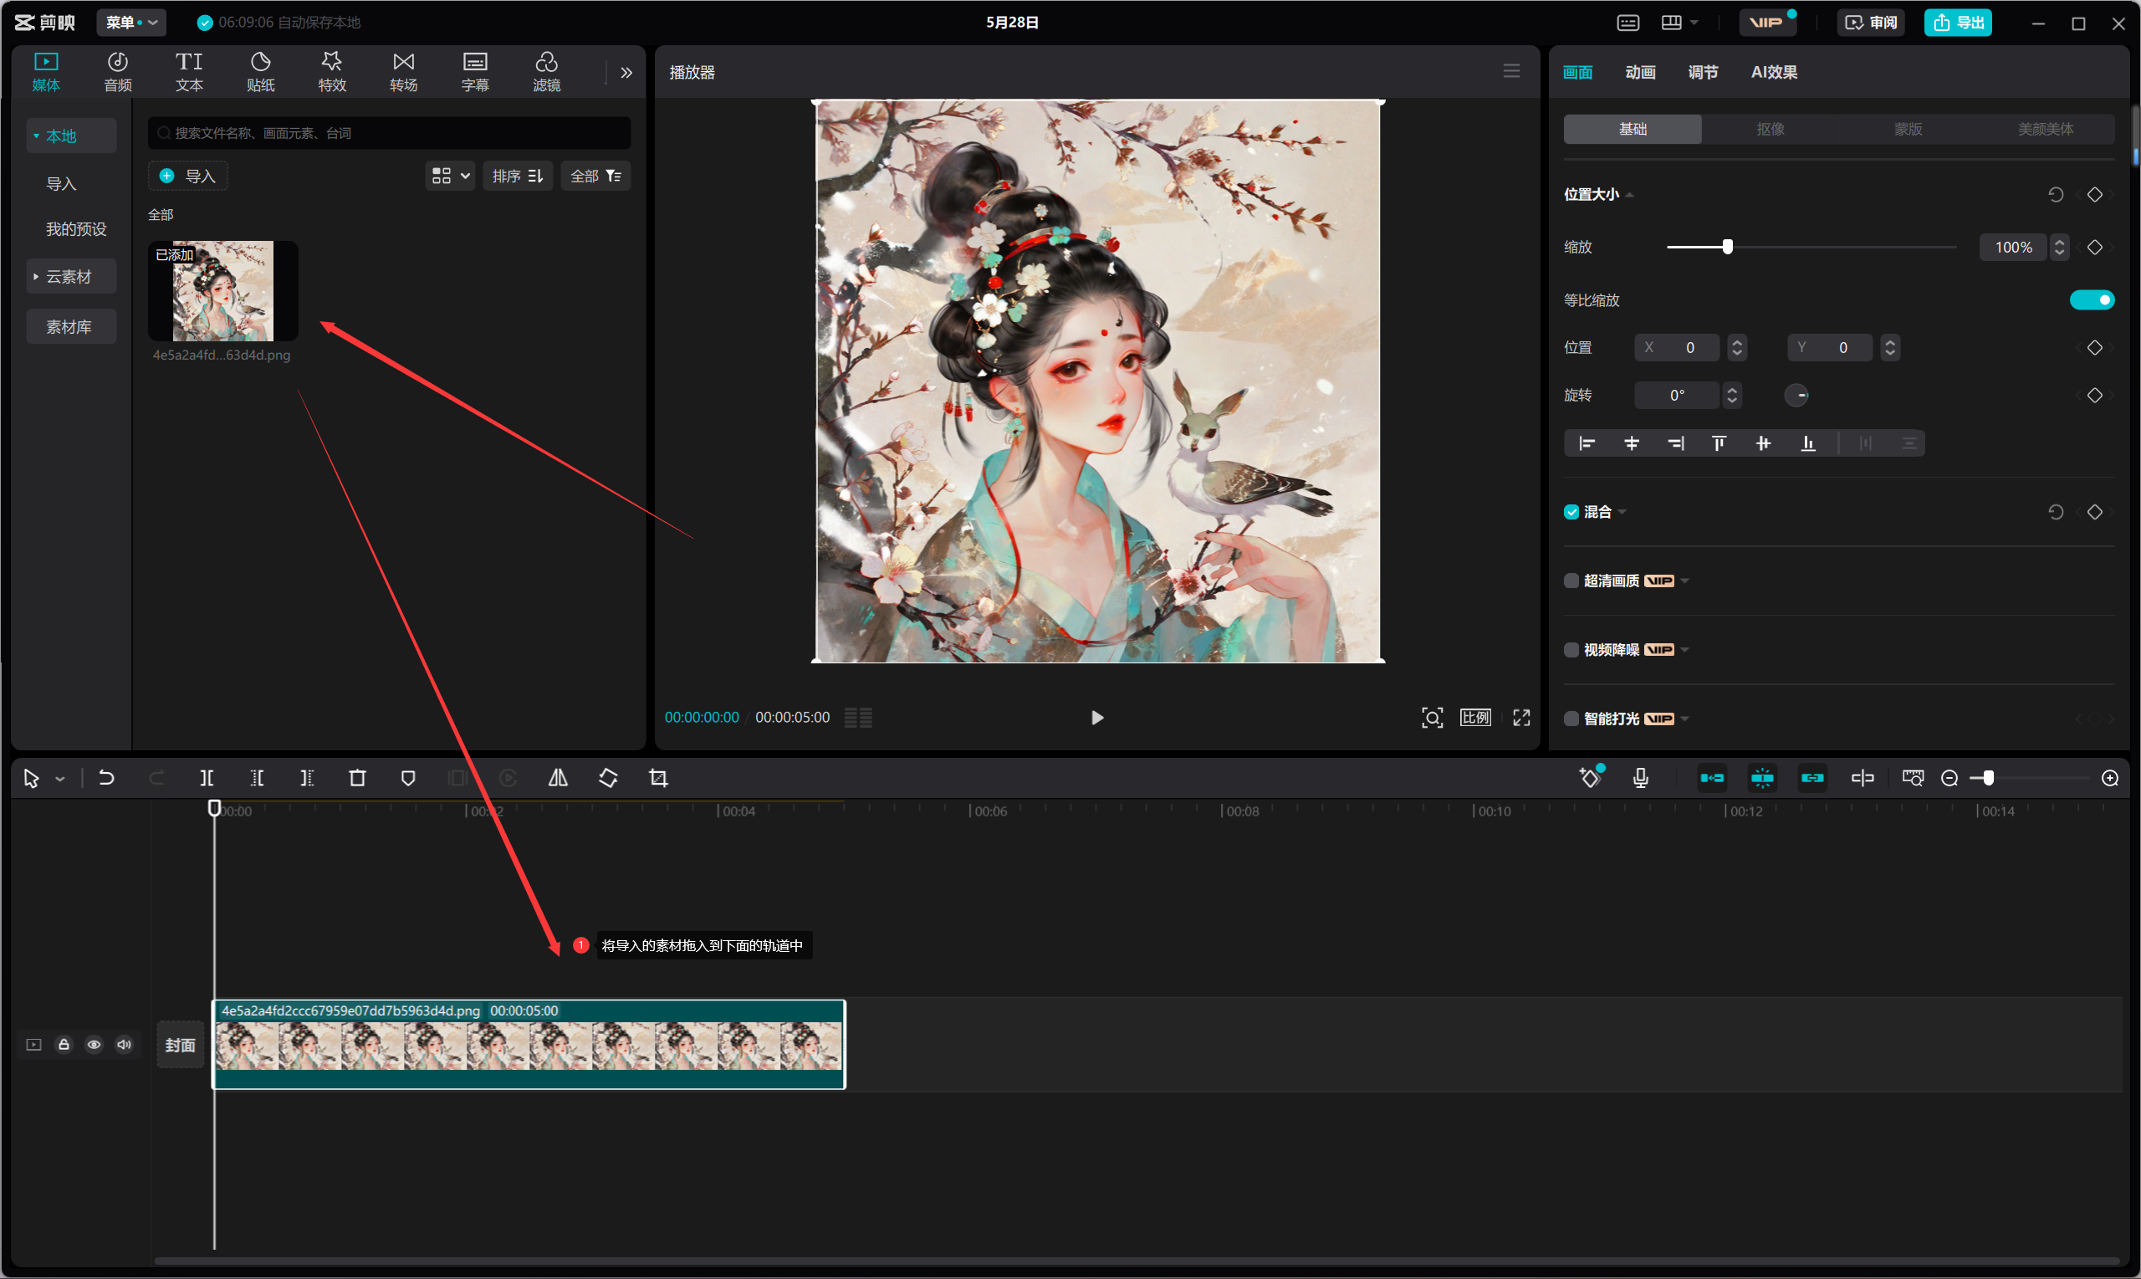Select the 4e5a2a4fd...63d4d.png media thumbnail

222,290
